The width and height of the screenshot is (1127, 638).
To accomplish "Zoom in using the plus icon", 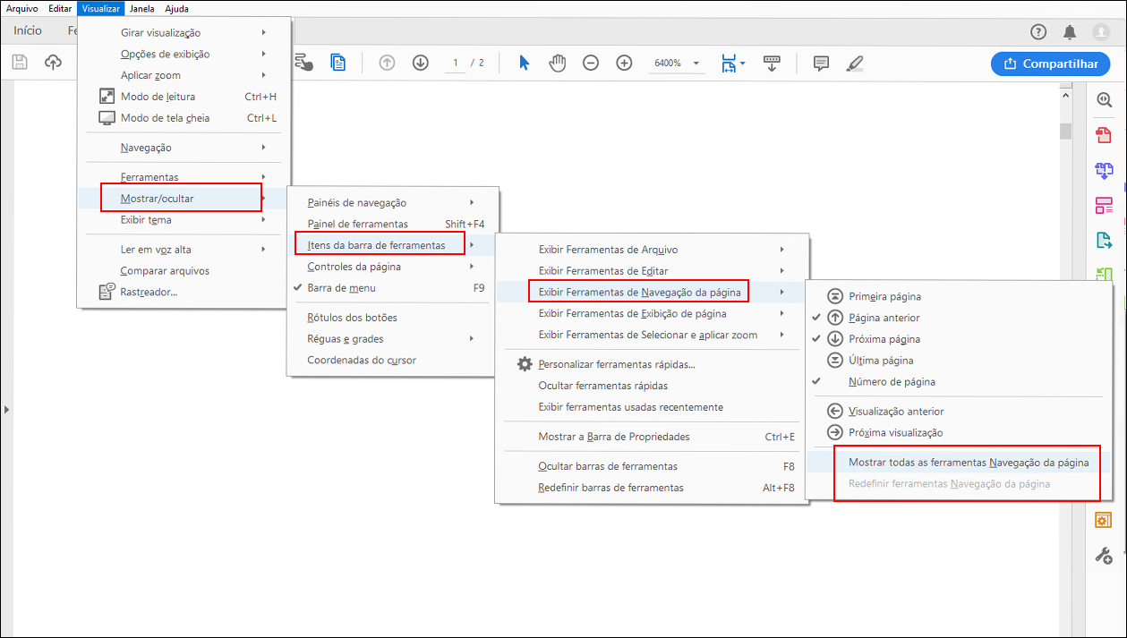I will coord(624,63).
